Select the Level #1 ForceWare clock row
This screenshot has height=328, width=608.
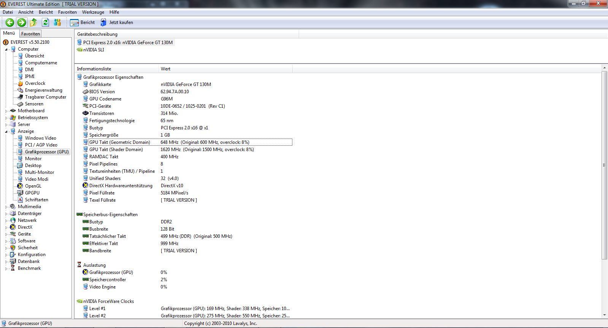(184, 309)
